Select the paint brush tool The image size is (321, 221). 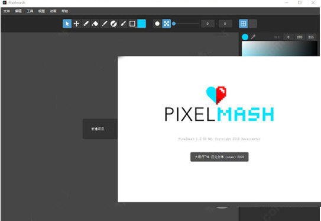coord(123,24)
